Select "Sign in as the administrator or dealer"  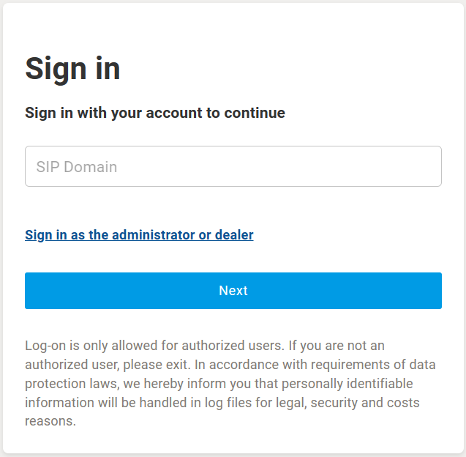click(x=139, y=235)
